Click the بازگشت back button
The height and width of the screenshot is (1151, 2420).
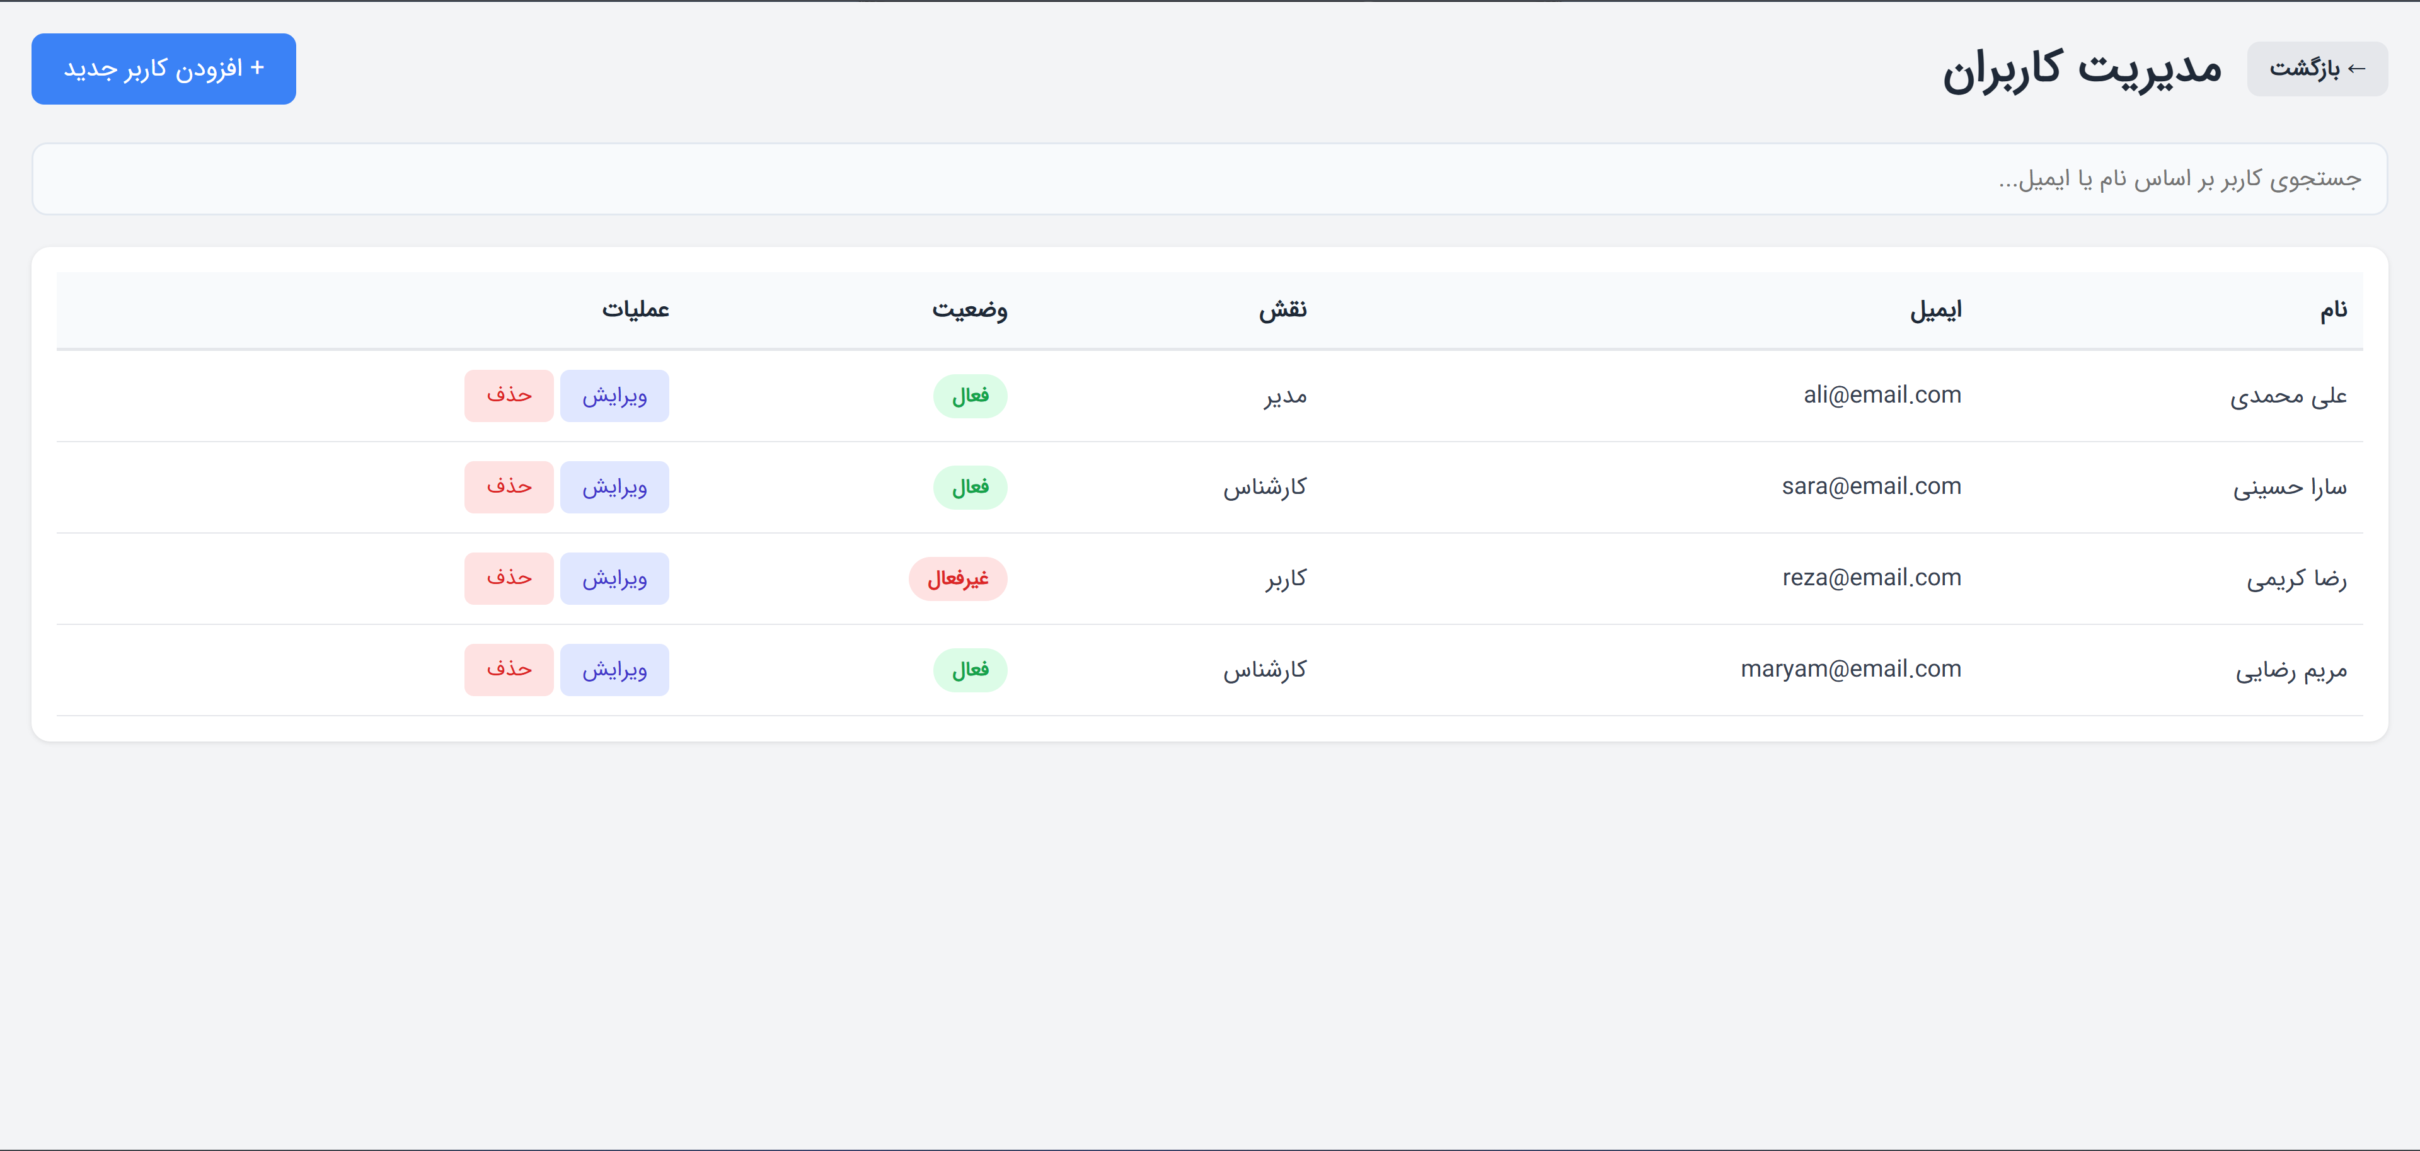[x=2317, y=69]
